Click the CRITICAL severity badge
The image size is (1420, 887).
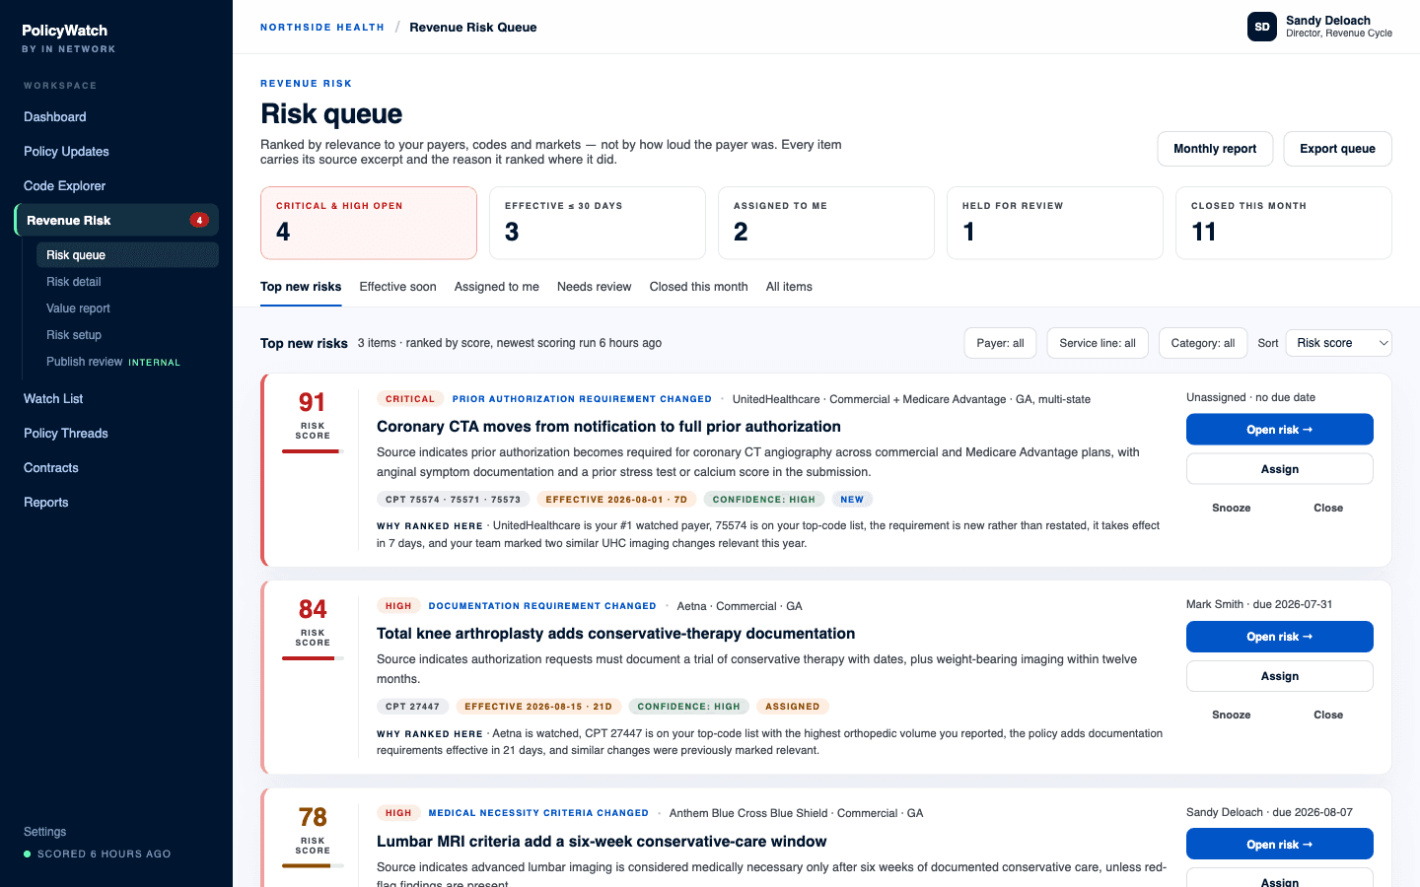tap(410, 399)
